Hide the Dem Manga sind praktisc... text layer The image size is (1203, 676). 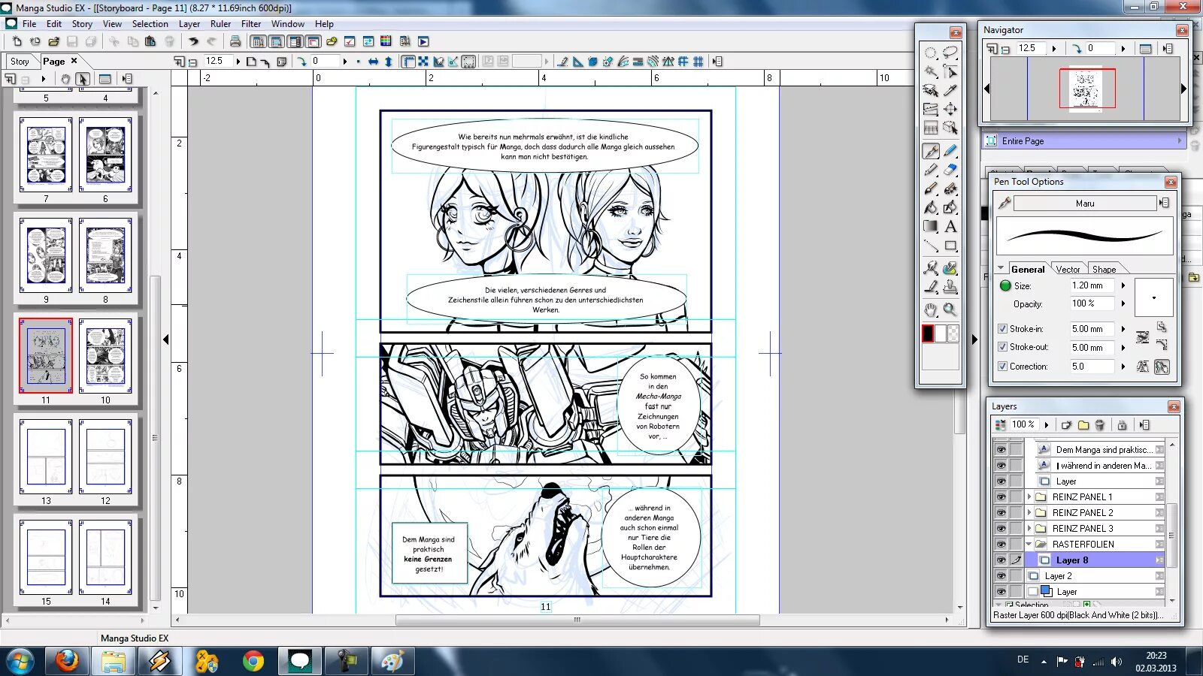pyautogui.click(x=1001, y=450)
